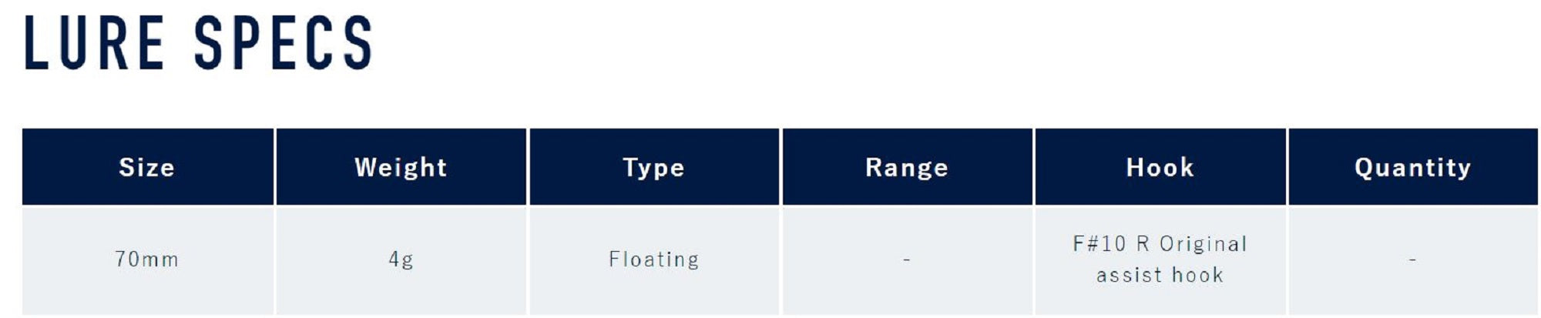1541x318 pixels.
Task: Click the word Original in hook cell
Action: (1203, 244)
